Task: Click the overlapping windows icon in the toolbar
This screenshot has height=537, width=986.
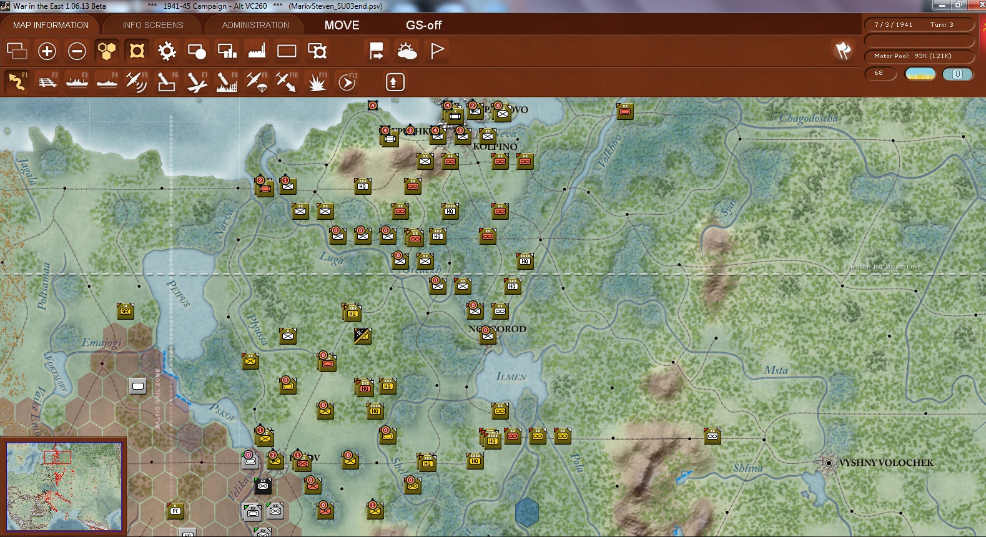Action: (x=17, y=51)
